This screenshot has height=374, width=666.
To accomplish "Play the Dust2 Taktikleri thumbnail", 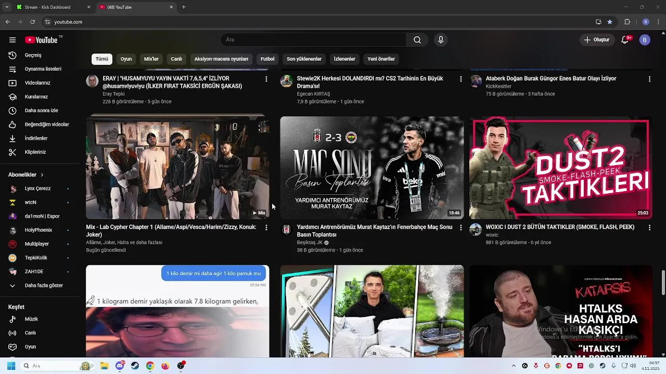I will click(x=561, y=167).
